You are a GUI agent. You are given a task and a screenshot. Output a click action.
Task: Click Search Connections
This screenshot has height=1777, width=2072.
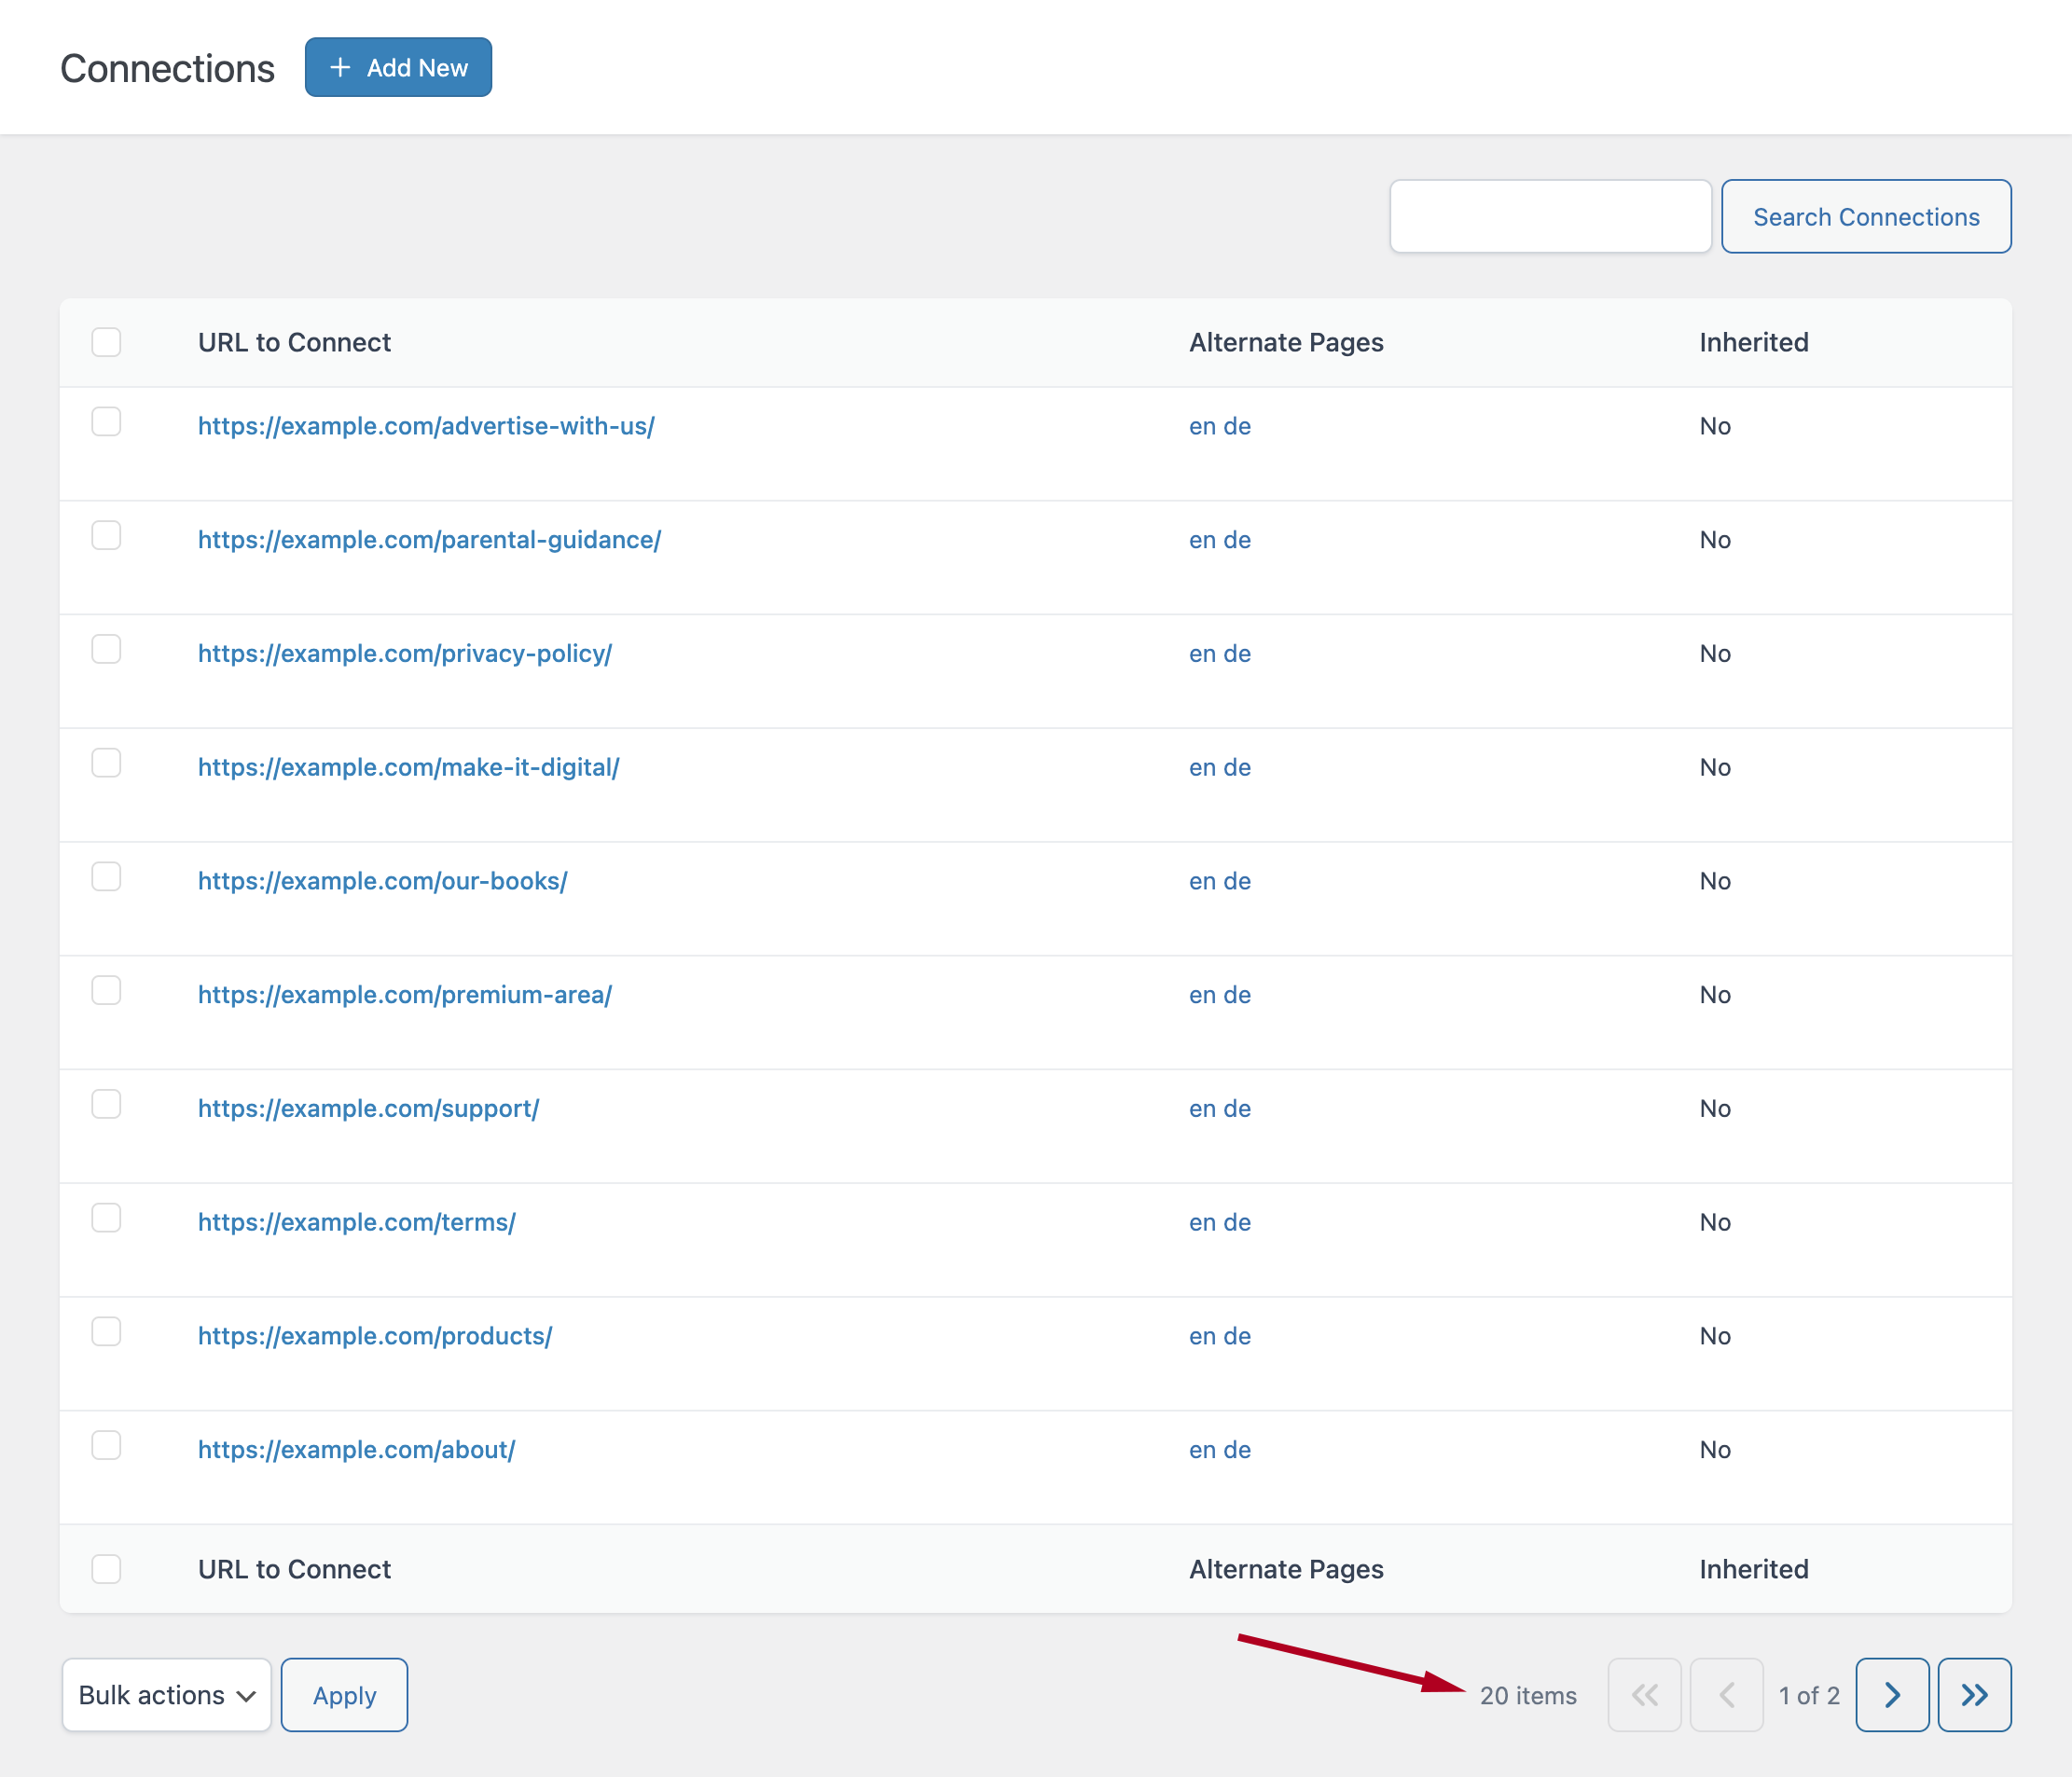coord(1866,216)
